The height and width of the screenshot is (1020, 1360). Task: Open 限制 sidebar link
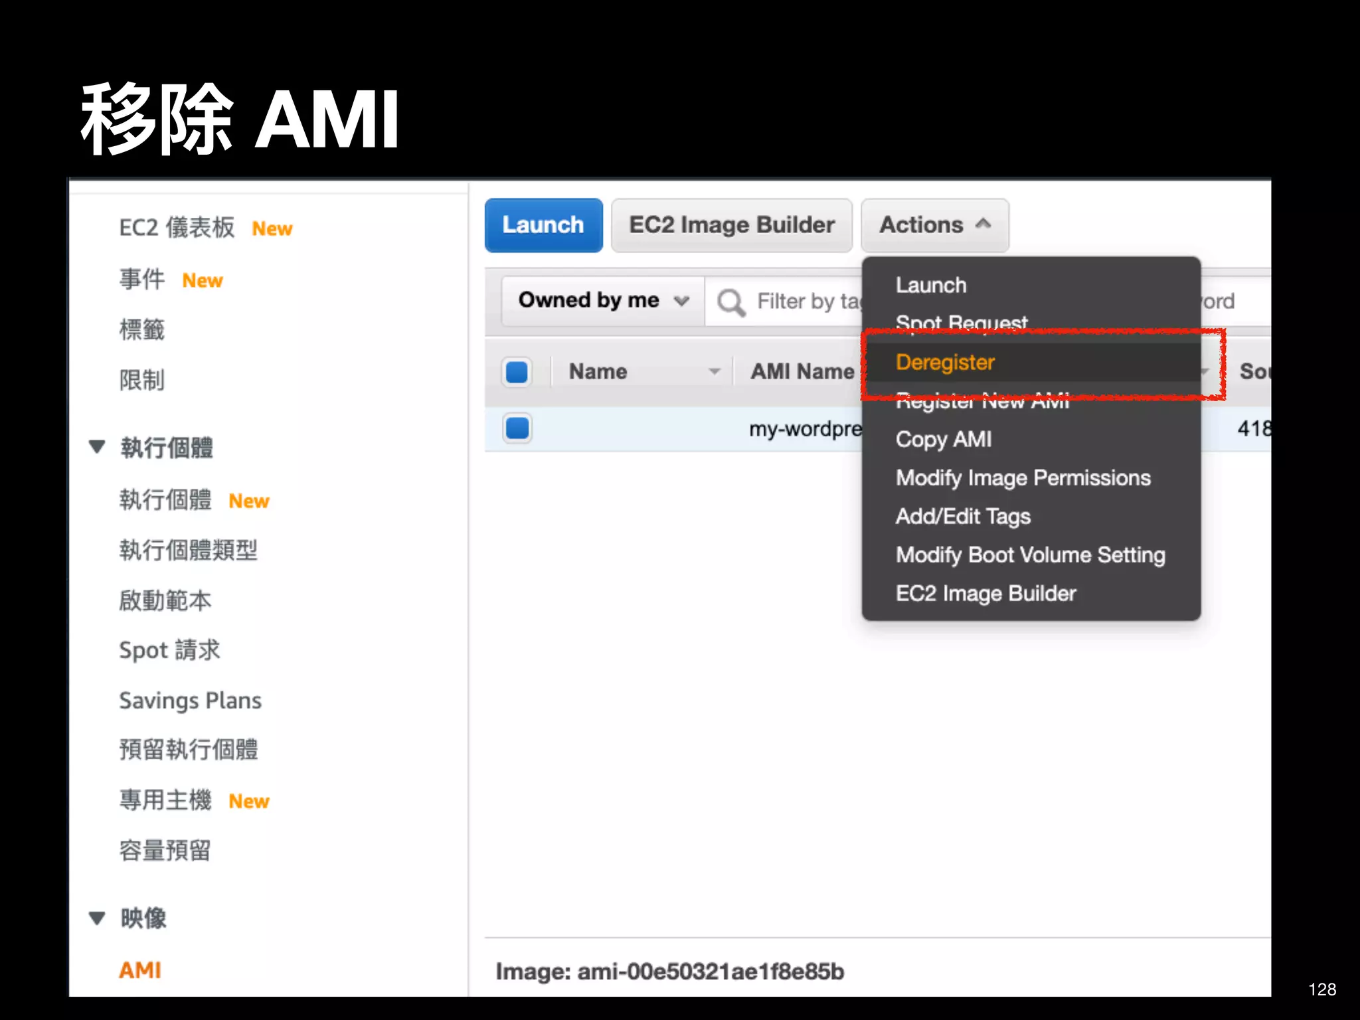[141, 380]
